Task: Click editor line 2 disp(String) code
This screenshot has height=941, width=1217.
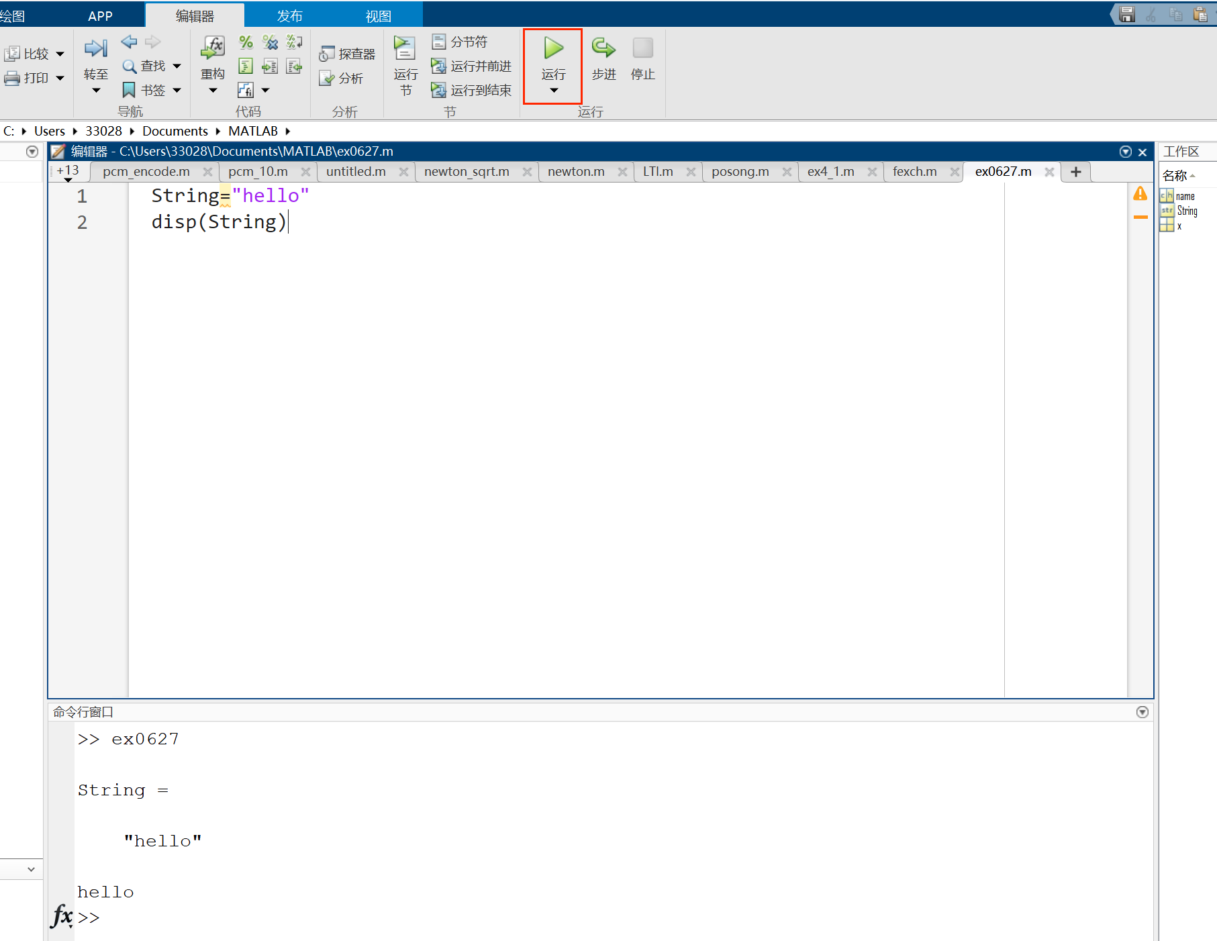Action: coord(219,222)
